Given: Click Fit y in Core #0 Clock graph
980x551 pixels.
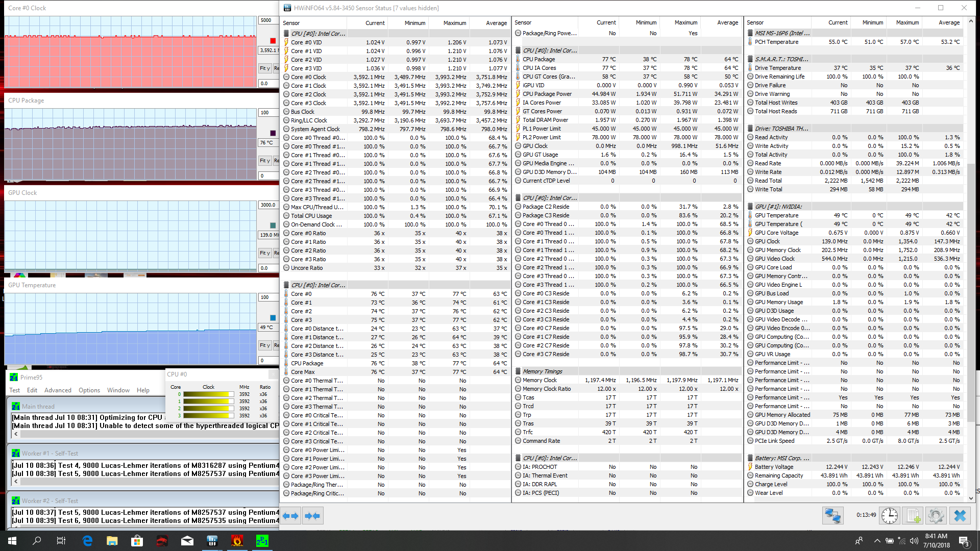Looking at the screenshot, I should [265, 68].
